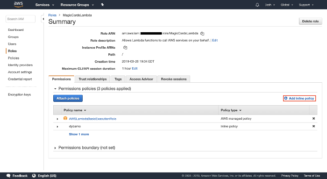Expand the AWSLambdaBasicExecutionRole policy row
Viewport: 327px width, 179px height.
[57, 119]
